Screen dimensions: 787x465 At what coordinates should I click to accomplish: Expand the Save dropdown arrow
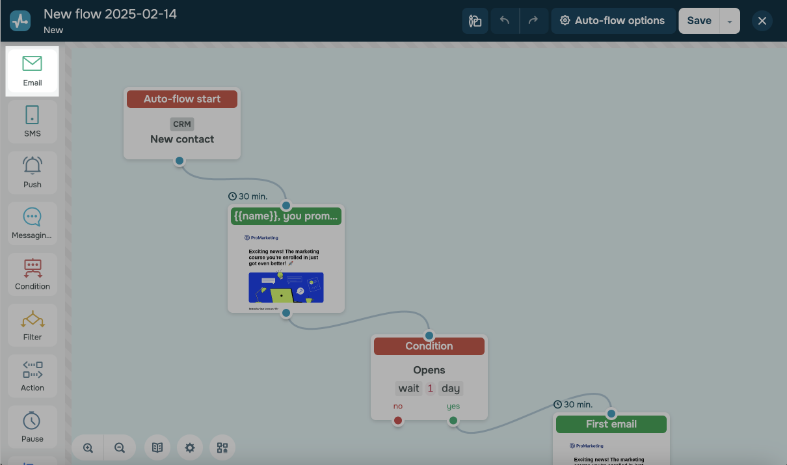730,21
